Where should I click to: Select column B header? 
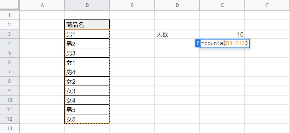87,5
